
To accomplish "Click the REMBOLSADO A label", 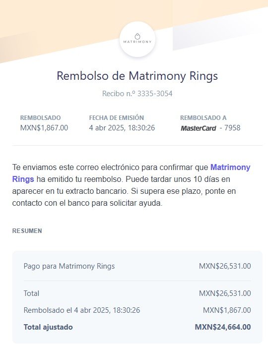I will (x=203, y=117).
